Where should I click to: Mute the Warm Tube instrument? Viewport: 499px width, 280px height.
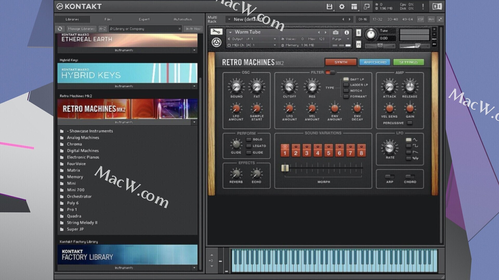[x=358, y=45]
